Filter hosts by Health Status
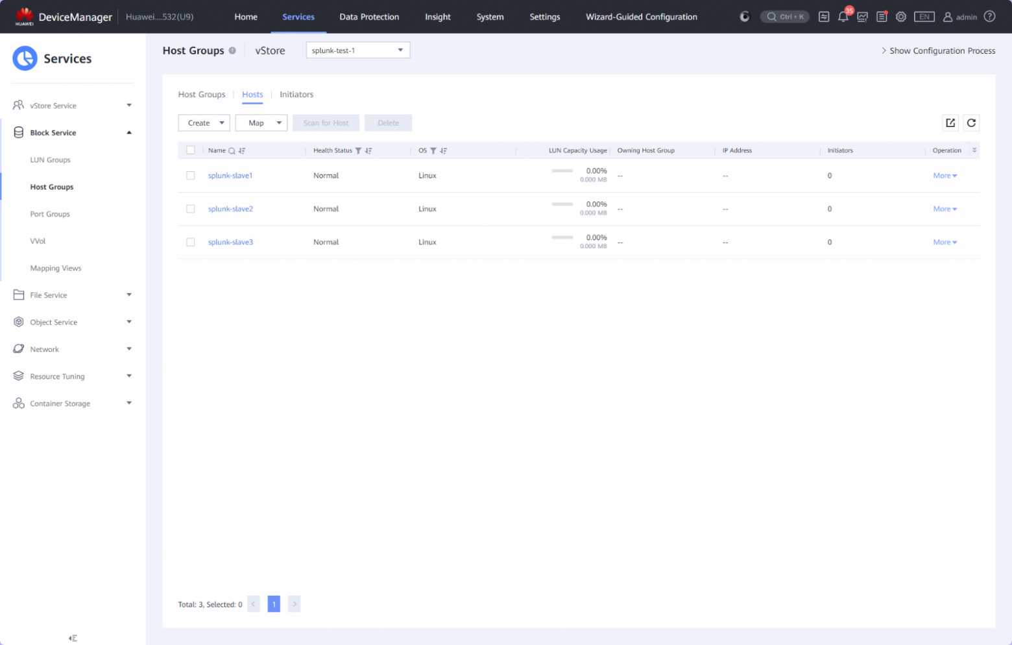The width and height of the screenshot is (1012, 645). [x=358, y=151]
